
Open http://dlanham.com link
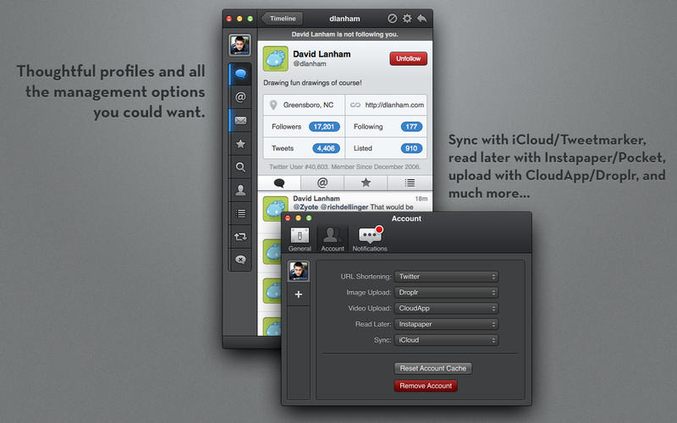(394, 105)
